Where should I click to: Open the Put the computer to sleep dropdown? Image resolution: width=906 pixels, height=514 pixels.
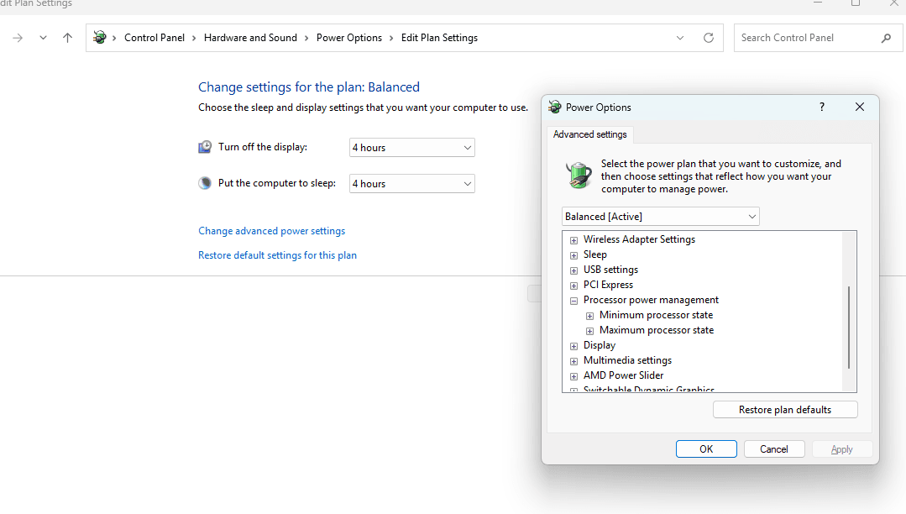pyautogui.click(x=411, y=184)
